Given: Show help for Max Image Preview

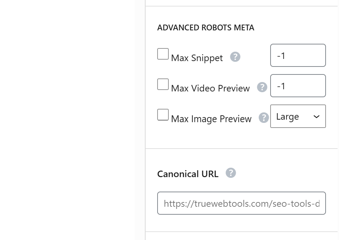Looking at the screenshot, I should point(264,118).
